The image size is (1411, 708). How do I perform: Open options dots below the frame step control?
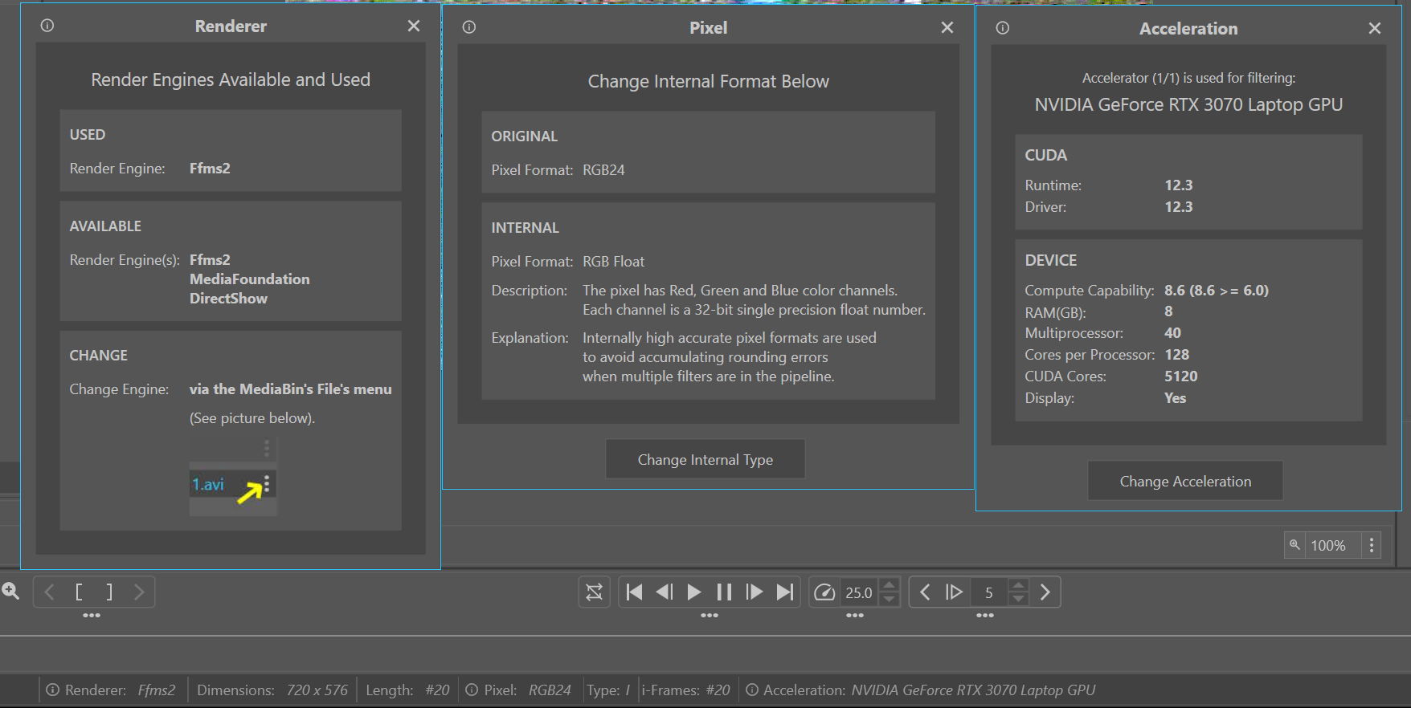tap(985, 616)
